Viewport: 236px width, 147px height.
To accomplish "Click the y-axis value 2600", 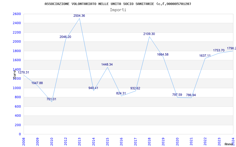I will pos(17,14).
